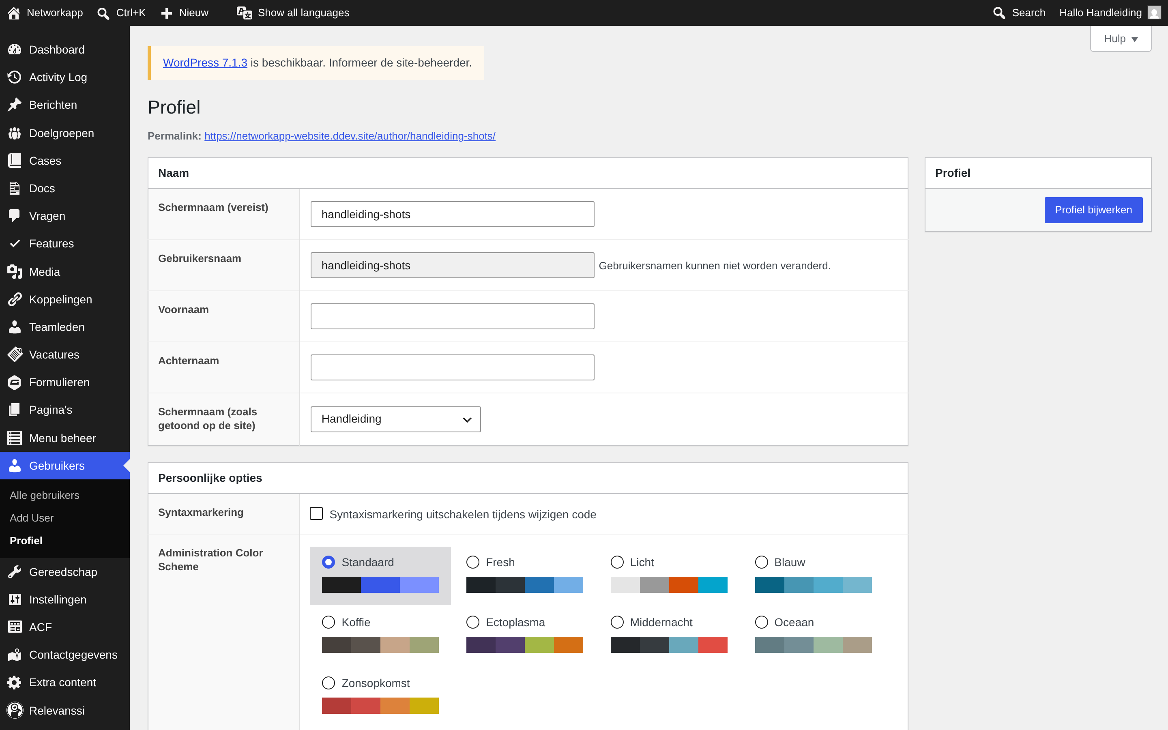Click the Extra content gear icon
The width and height of the screenshot is (1168, 730).
[15, 682]
